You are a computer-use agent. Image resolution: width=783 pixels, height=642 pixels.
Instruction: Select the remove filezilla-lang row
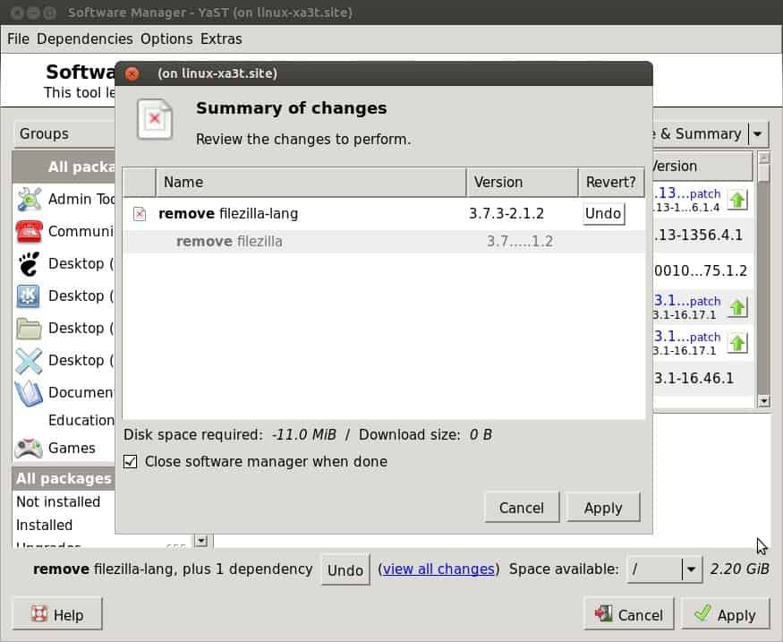pos(384,214)
